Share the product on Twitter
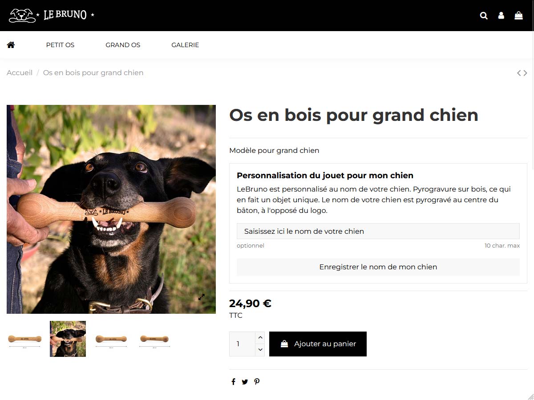This screenshot has width=534, height=400. pos(245,381)
